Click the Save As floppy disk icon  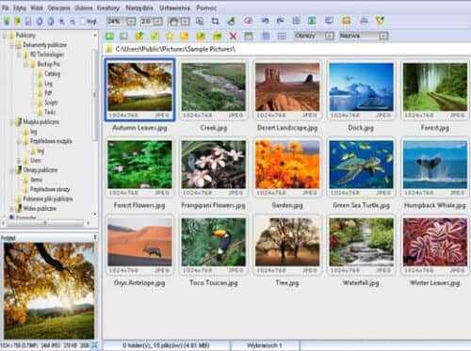coord(28,22)
